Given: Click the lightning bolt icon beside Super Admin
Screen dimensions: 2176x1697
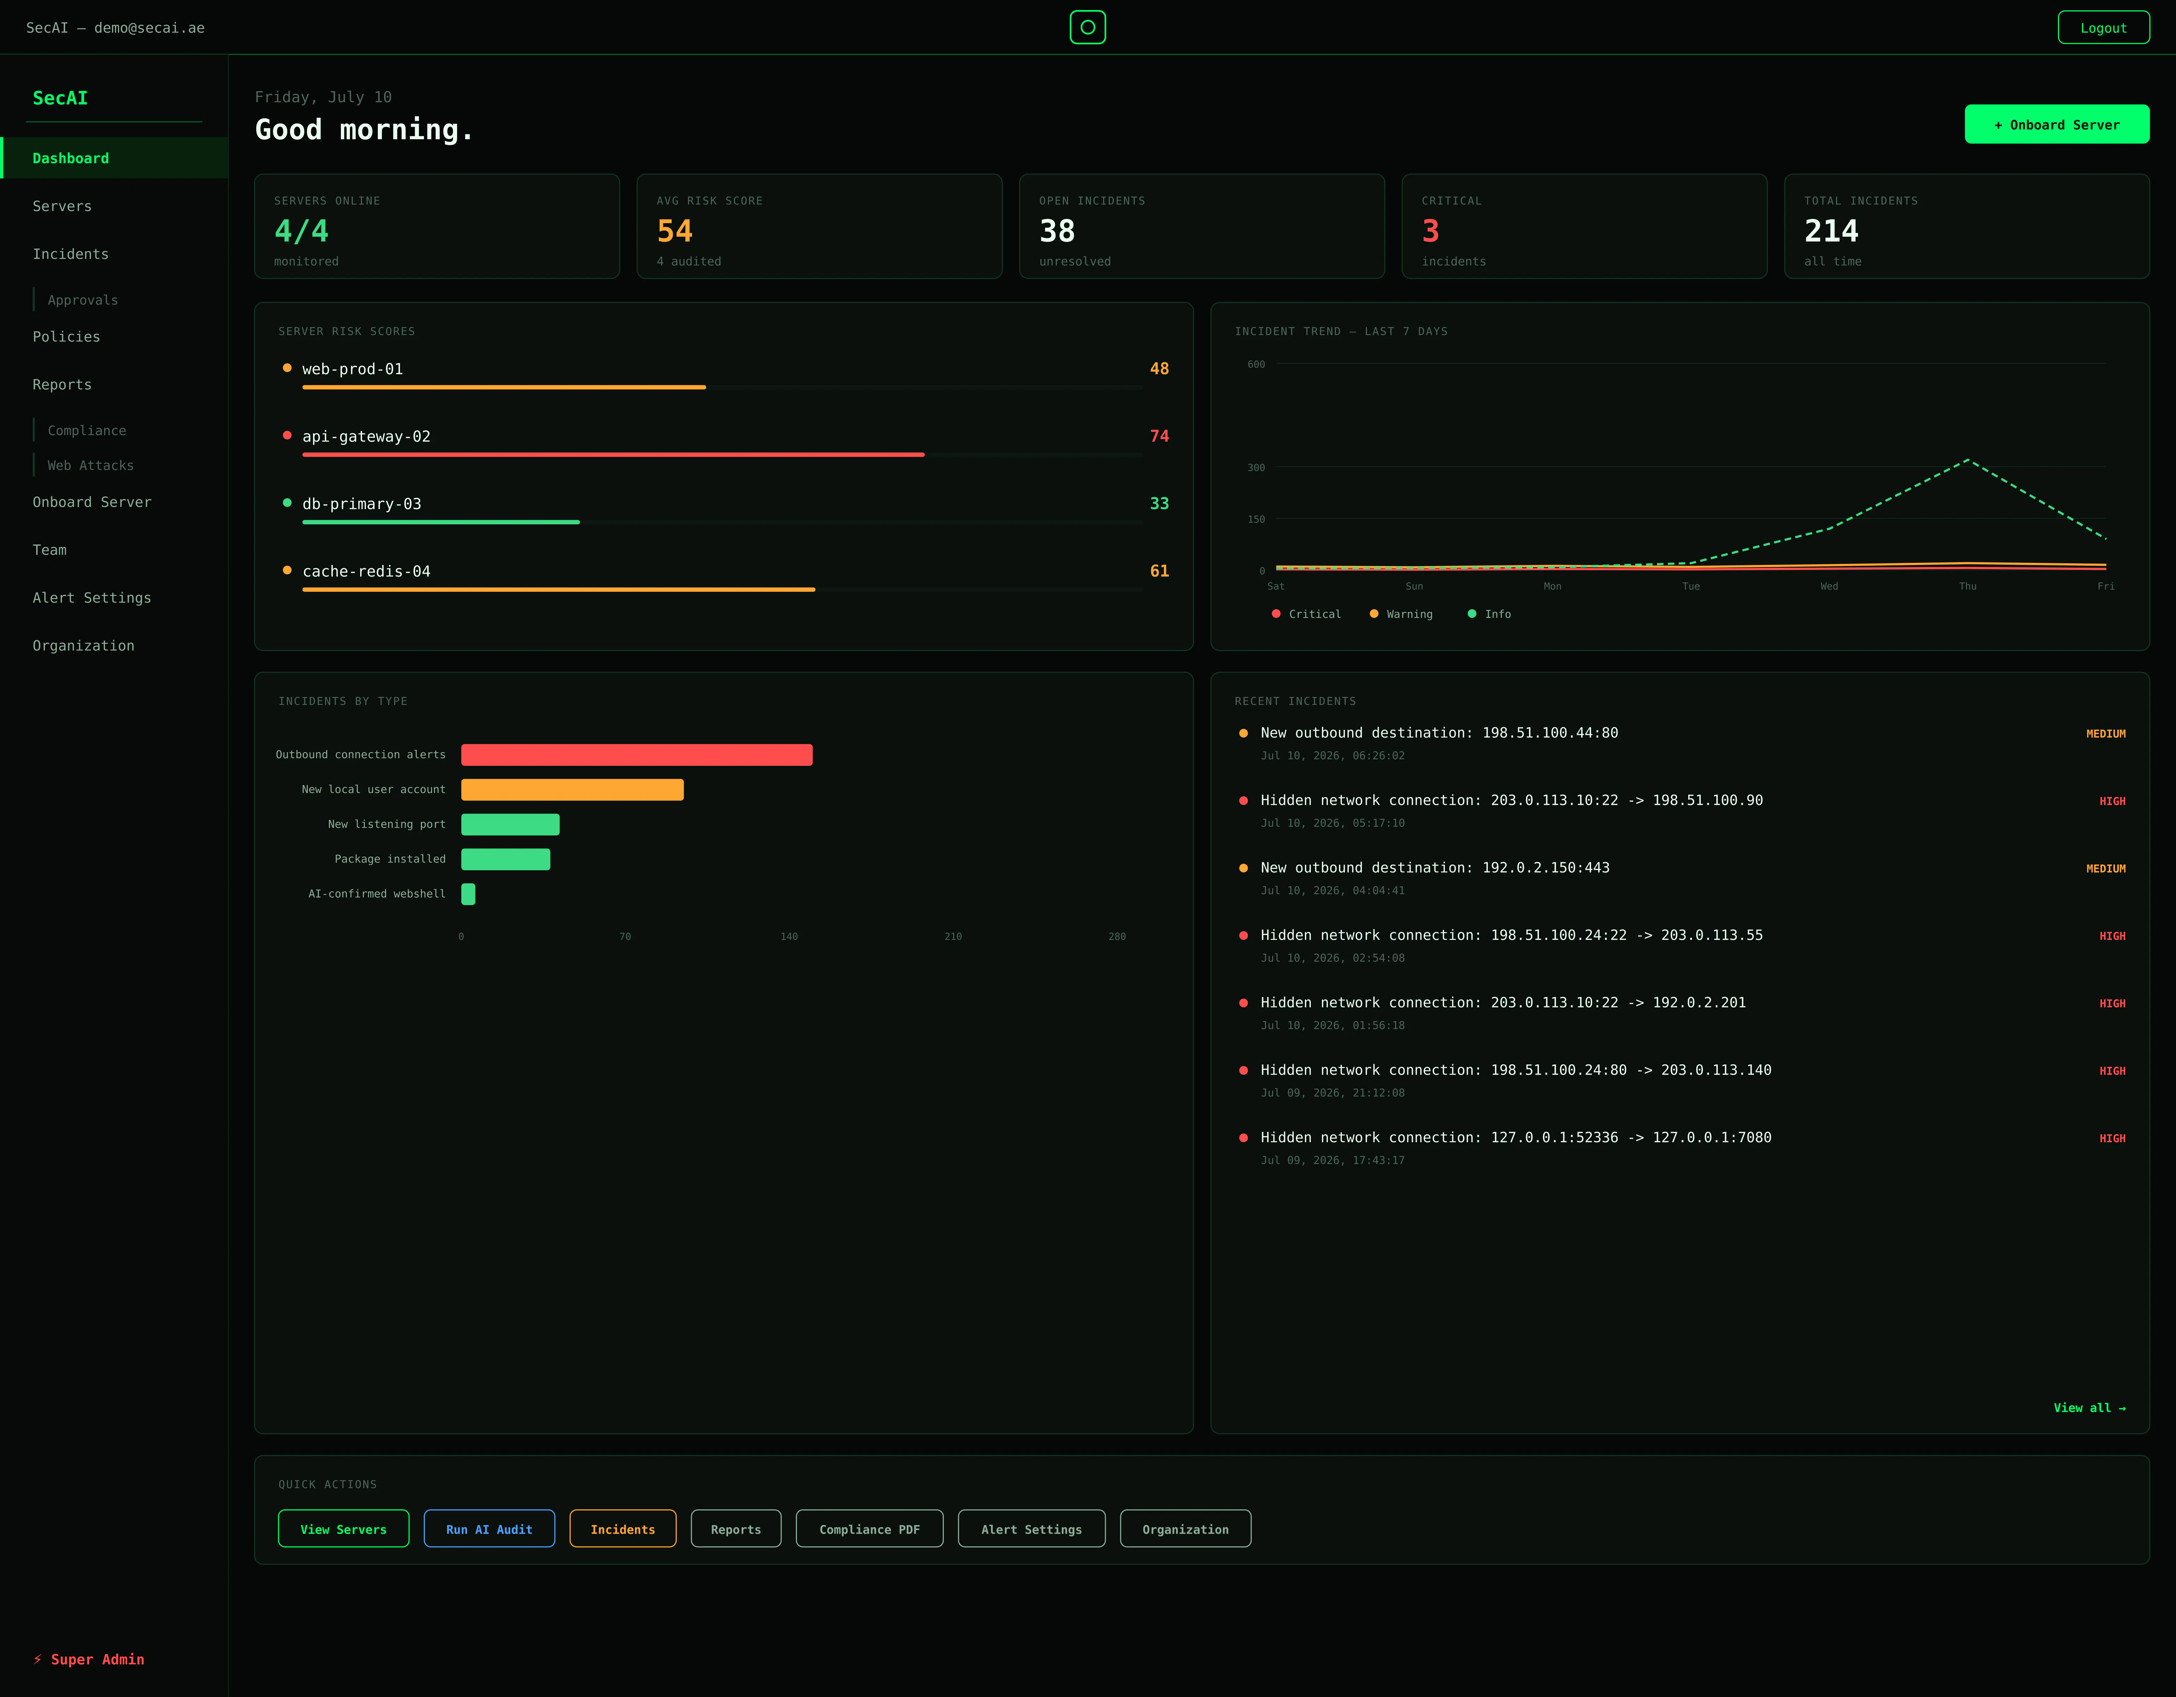Looking at the screenshot, I should (x=38, y=1659).
